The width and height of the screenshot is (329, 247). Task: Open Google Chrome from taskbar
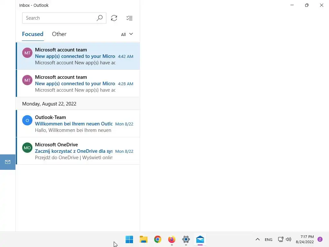point(157,239)
